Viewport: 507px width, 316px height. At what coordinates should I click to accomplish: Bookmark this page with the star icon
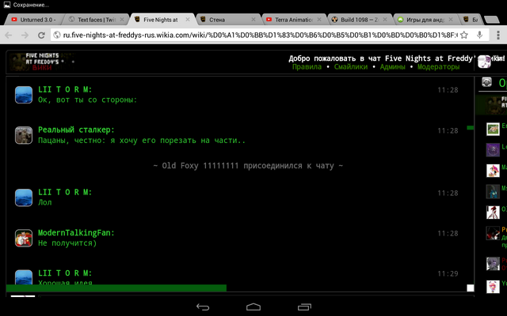pos(464,35)
